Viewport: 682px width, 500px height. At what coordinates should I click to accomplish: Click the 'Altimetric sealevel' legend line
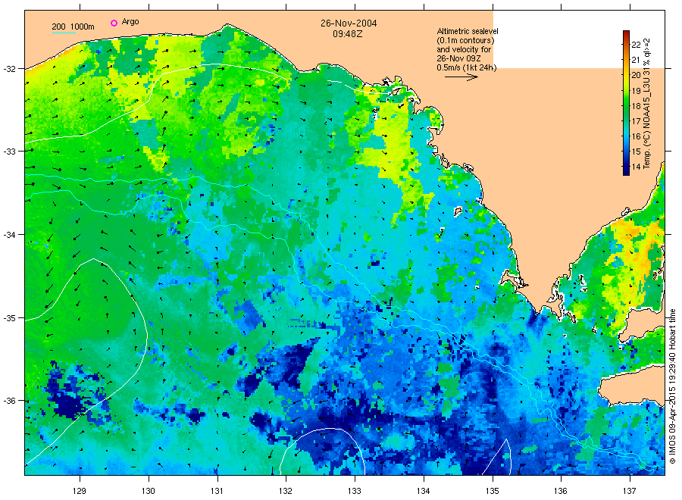tap(467, 31)
